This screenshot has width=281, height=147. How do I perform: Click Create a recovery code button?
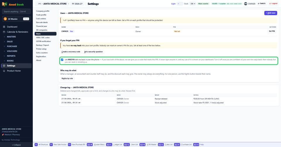click(71, 52)
